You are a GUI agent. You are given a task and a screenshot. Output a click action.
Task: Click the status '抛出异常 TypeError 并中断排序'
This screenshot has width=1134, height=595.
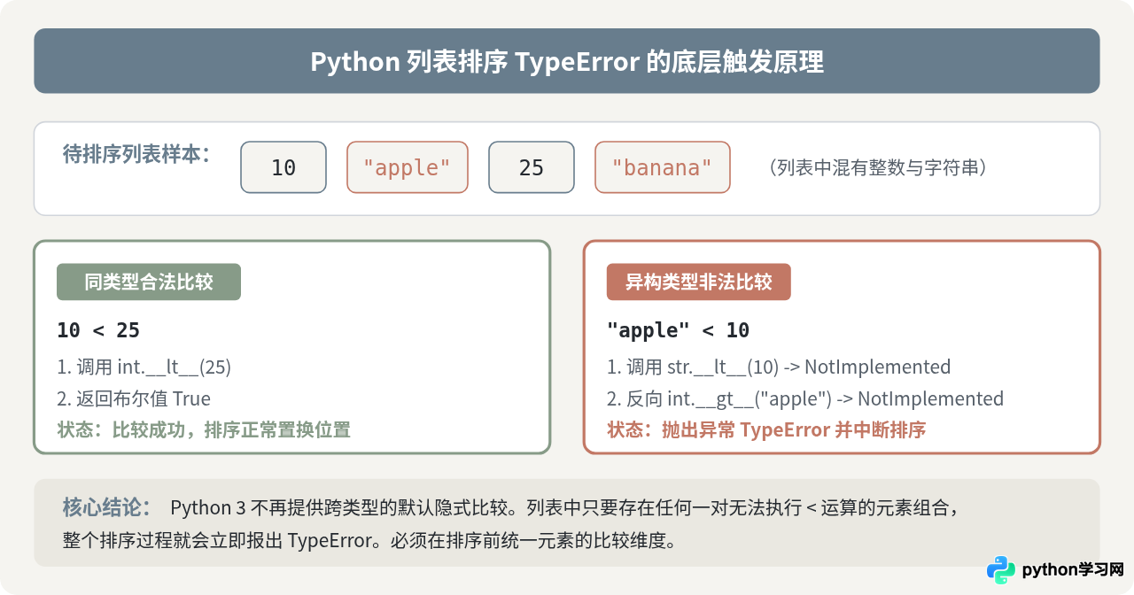(794, 430)
